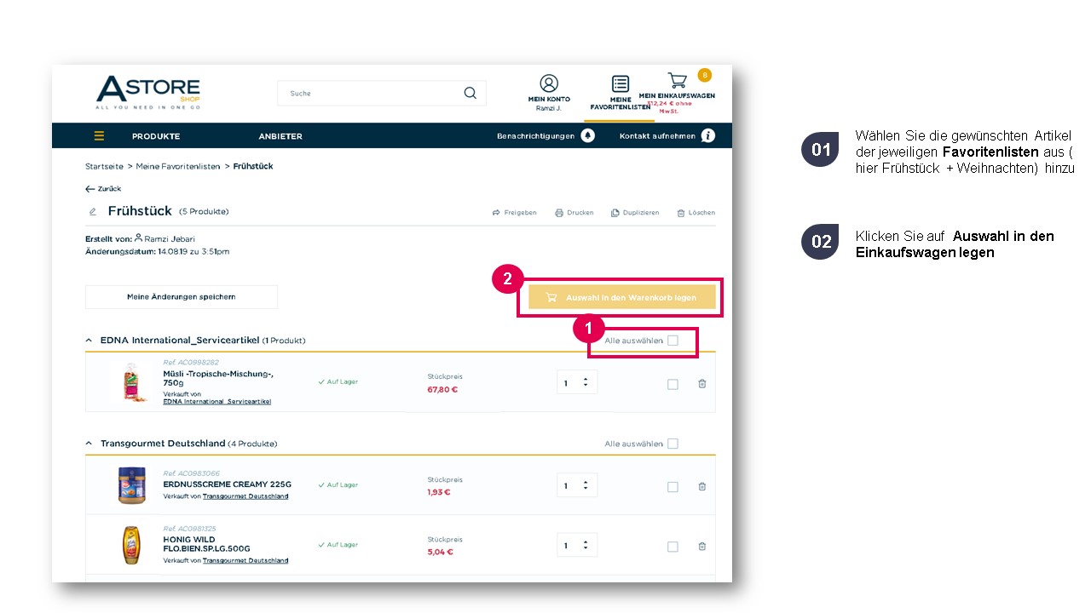Click pencil icon to rename Frühstück list
The image size is (1091, 613).
[93, 211]
